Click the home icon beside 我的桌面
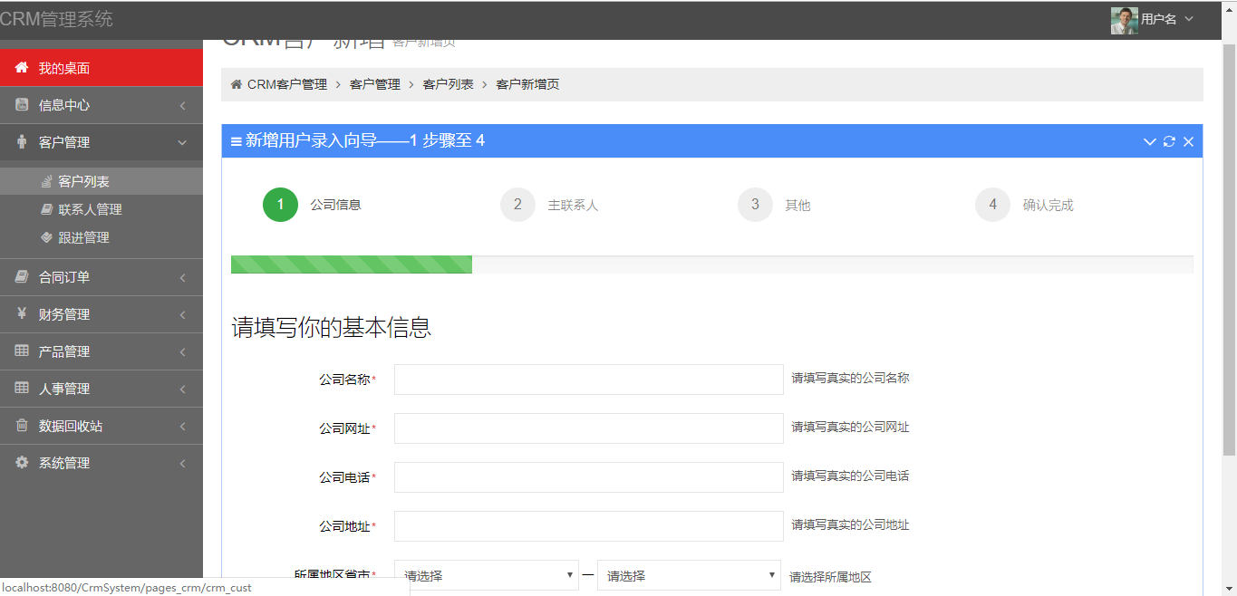Image resolution: width=1237 pixels, height=596 pixels. [22, 68]
